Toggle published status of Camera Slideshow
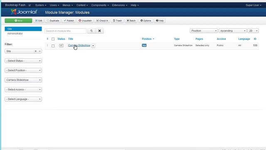The image size is (266, 150). tap(61, 45)
